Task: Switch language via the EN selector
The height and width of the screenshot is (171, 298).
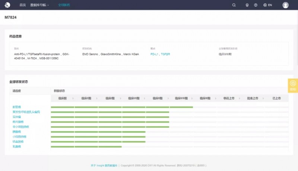Action: (x=270, y=5)
